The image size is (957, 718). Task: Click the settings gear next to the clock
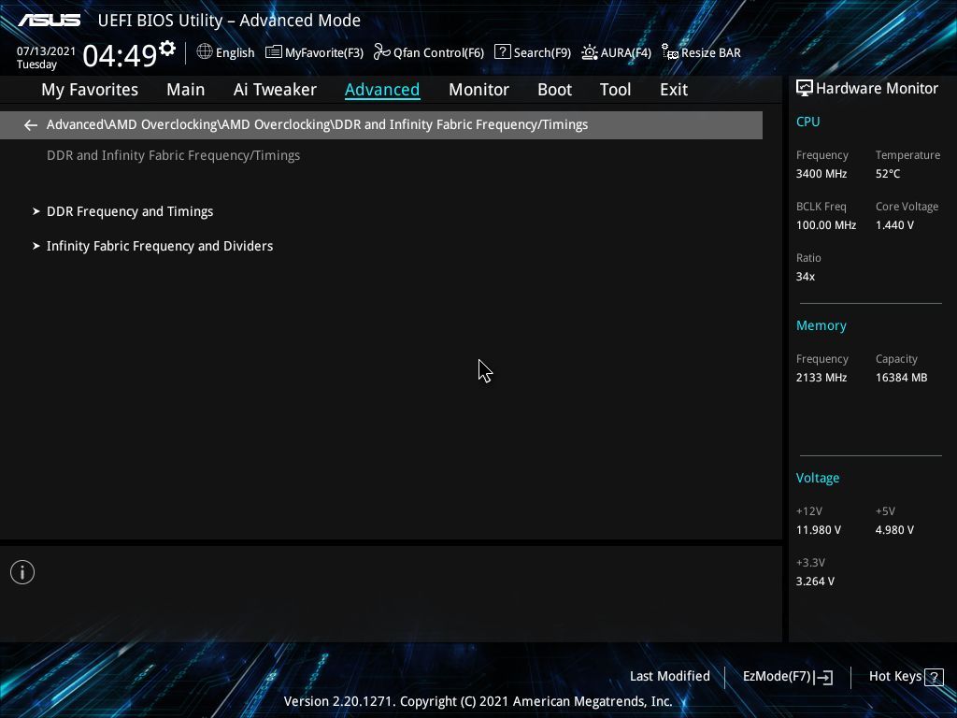click(167, 49)
